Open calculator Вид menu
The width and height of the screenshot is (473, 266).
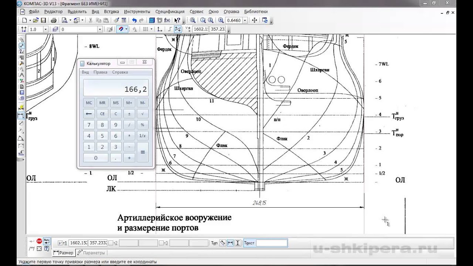coord(85,72)
